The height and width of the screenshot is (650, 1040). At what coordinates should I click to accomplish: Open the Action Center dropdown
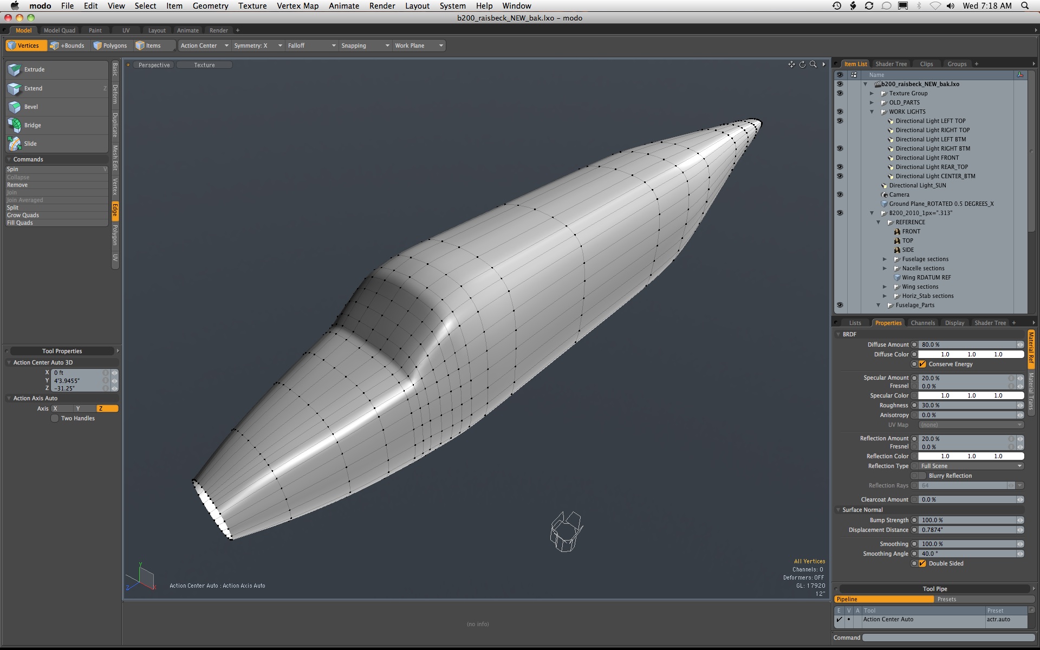204,45
